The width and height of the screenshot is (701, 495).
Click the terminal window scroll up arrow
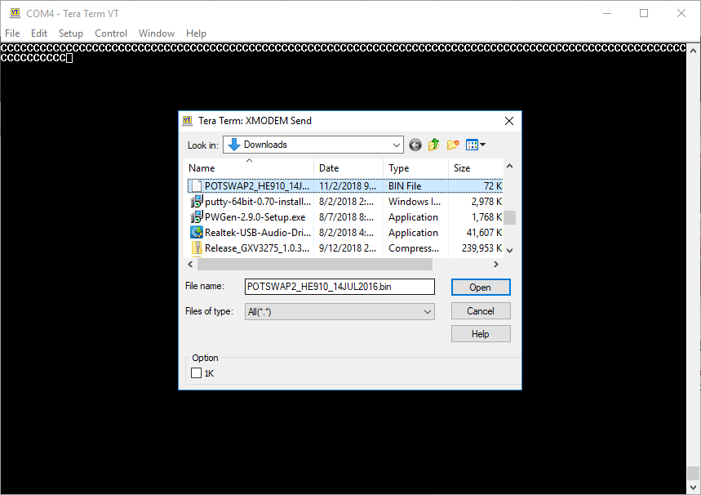click(694, 50)
